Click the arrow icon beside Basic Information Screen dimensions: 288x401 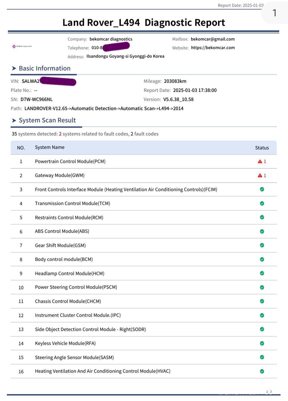[x=14, y=68]
